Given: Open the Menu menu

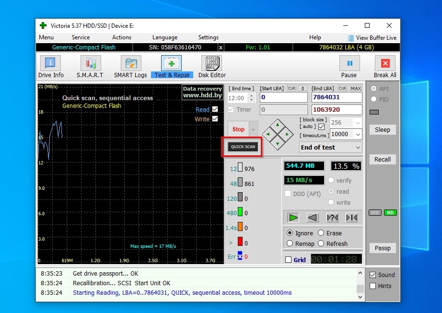Looking at the screenshot, I should coord(46,37).
